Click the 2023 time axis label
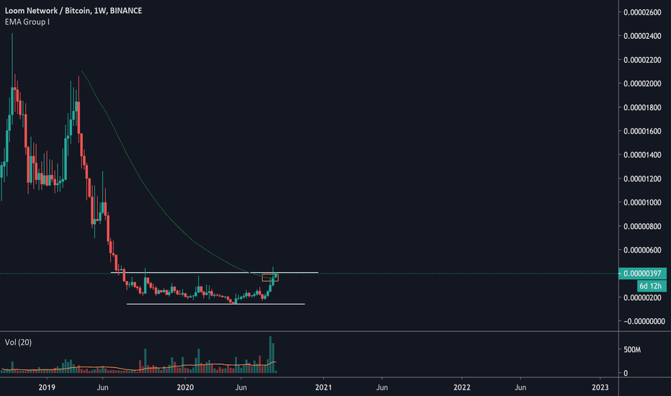The image size is (671, 396). pos(600,387)
